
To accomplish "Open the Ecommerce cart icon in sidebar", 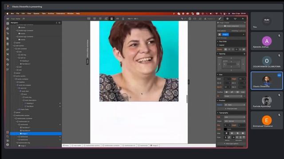I will click(8, 54).
